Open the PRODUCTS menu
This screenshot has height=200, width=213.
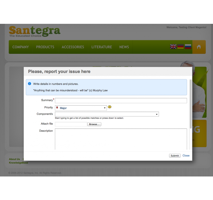coord(45,47)
